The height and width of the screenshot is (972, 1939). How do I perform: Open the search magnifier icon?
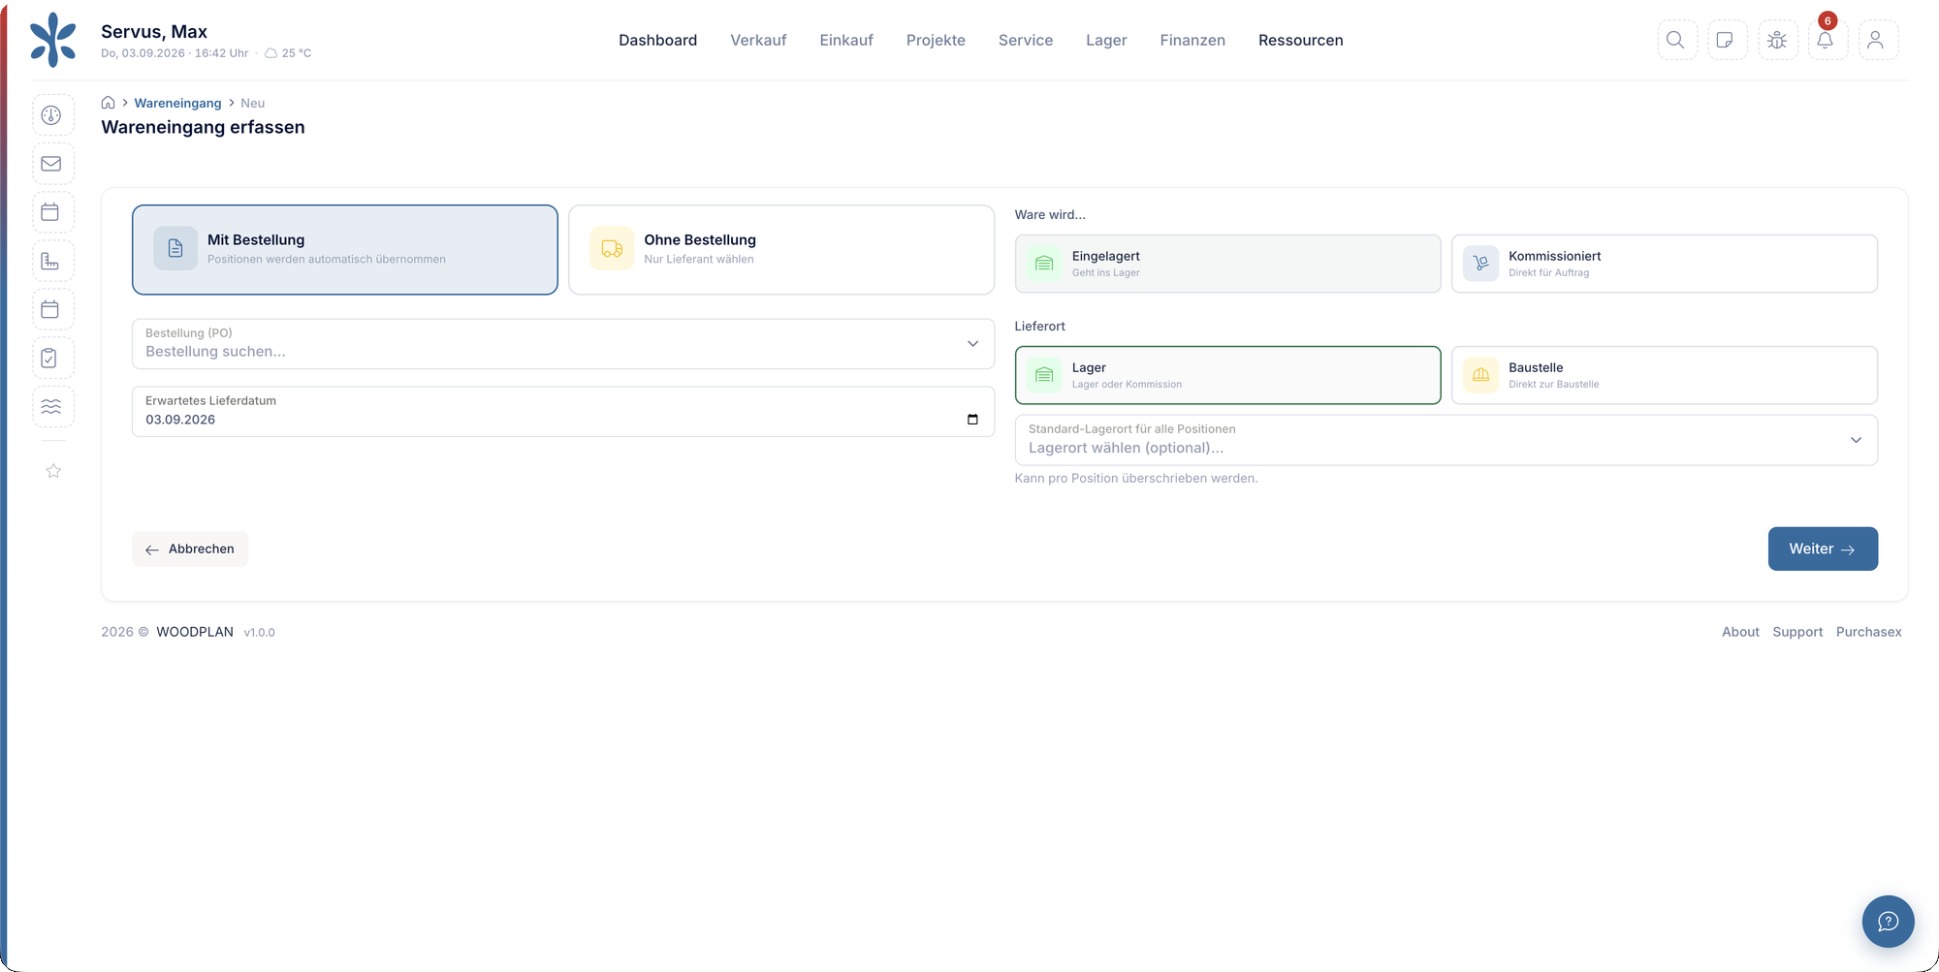click(x=1676, y=40)
